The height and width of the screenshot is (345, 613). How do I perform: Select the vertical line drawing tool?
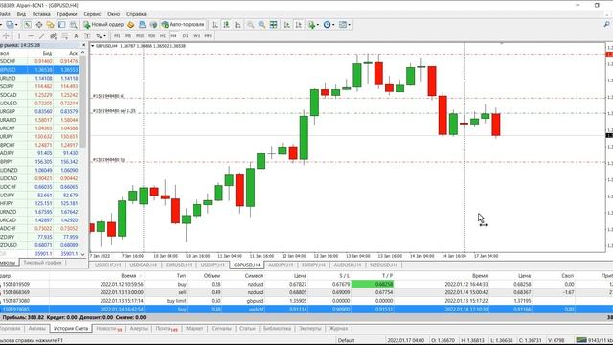[19, 36]
